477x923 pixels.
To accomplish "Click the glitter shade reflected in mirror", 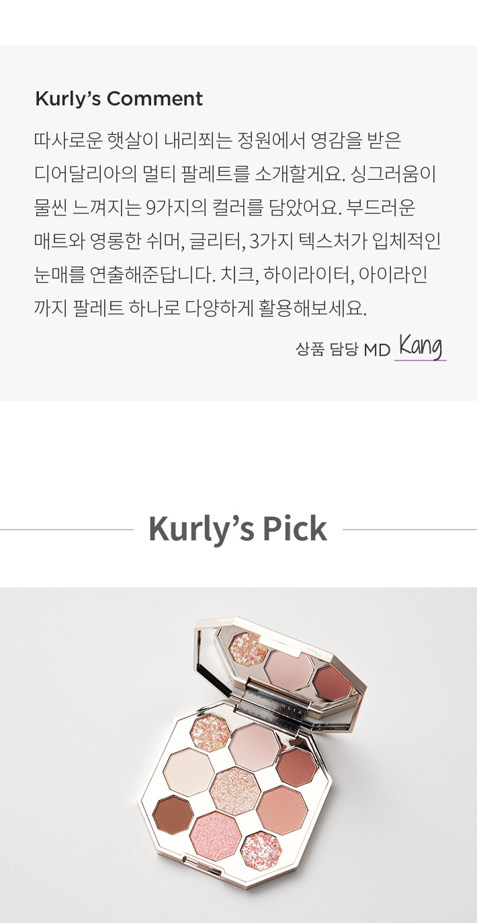I will [x=248, y=645].
